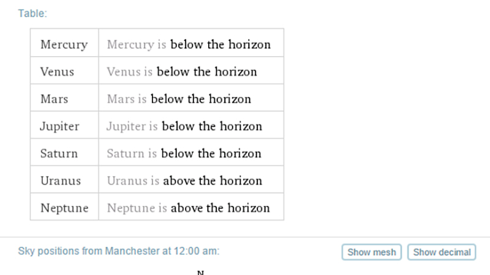Click the Uranus planet name cell
Viewport: 490px width, 275px height.
[64, 179]
